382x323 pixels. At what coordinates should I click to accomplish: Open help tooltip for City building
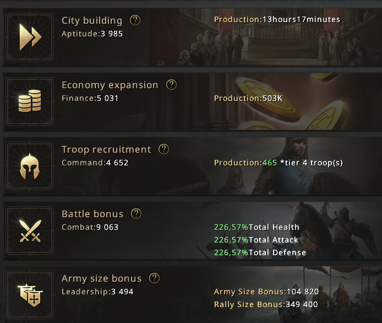[135, 20]
